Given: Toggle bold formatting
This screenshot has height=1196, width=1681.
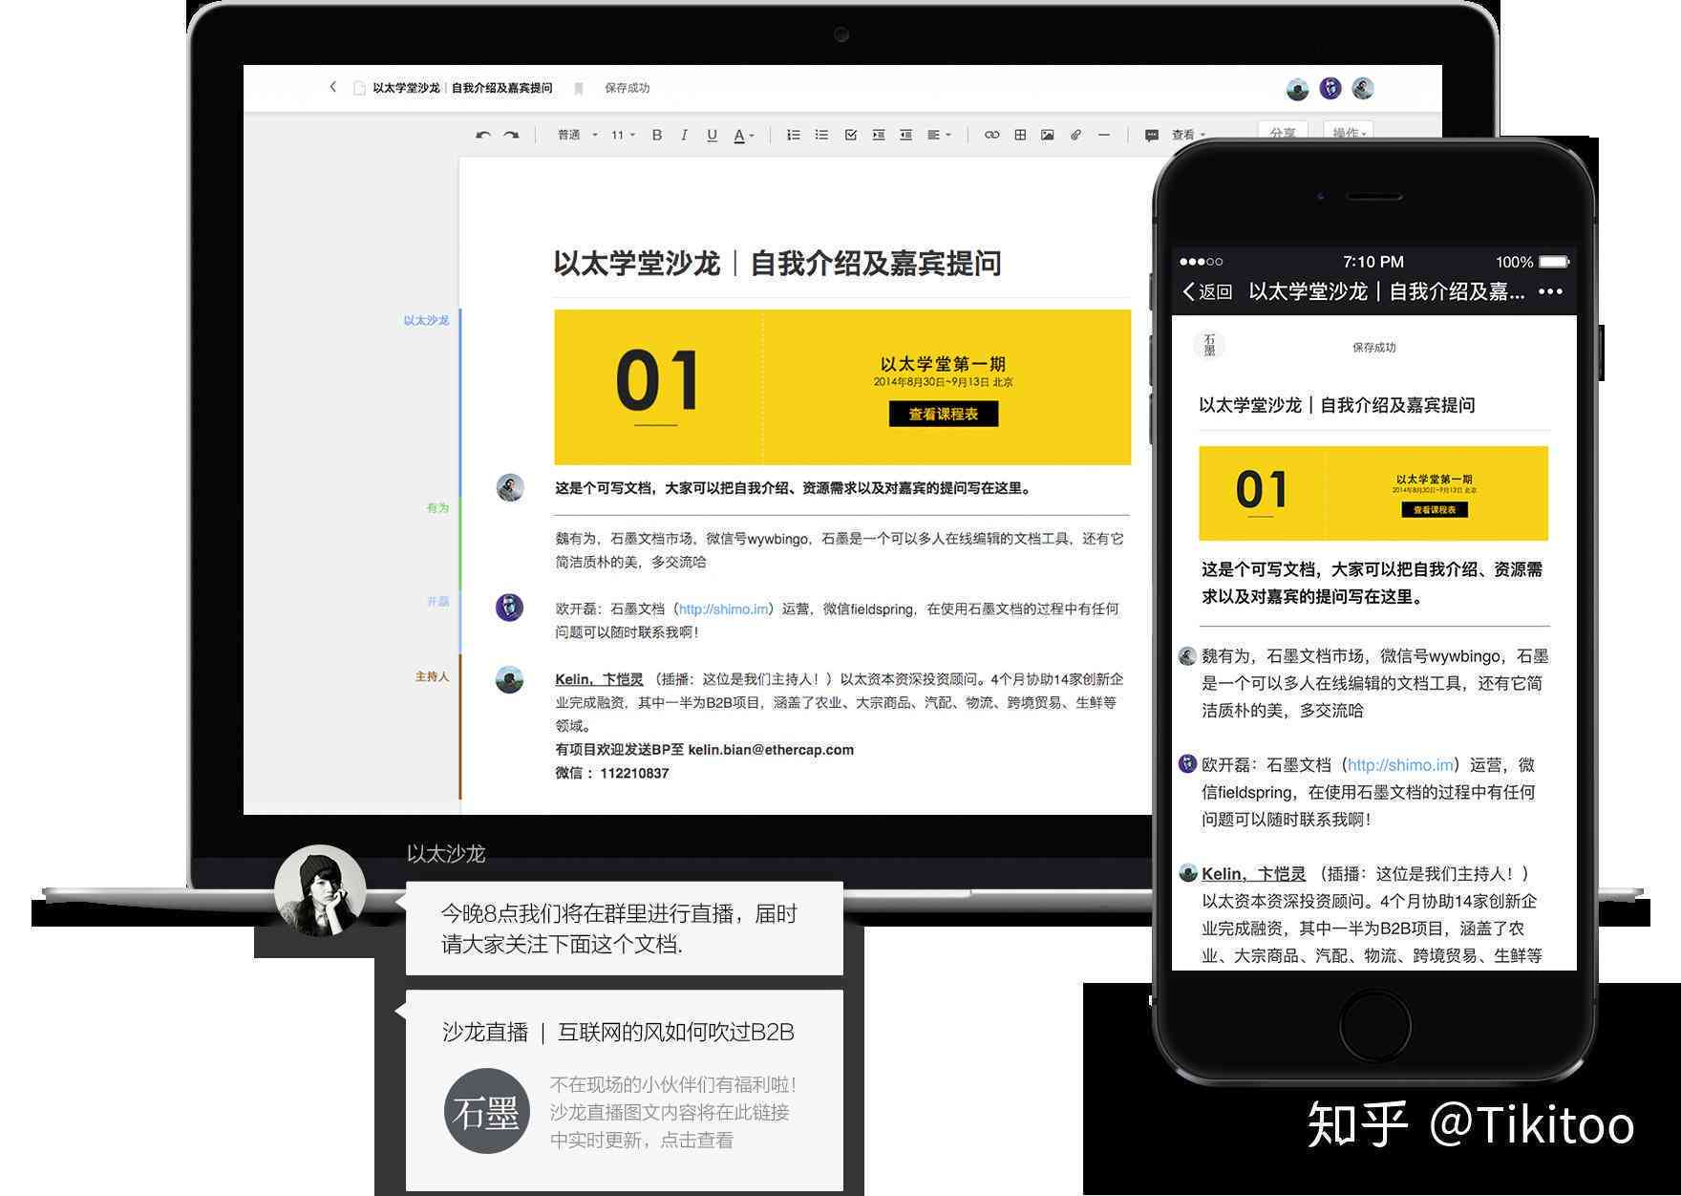Looking at the screenshot, I should pos(656,135).
